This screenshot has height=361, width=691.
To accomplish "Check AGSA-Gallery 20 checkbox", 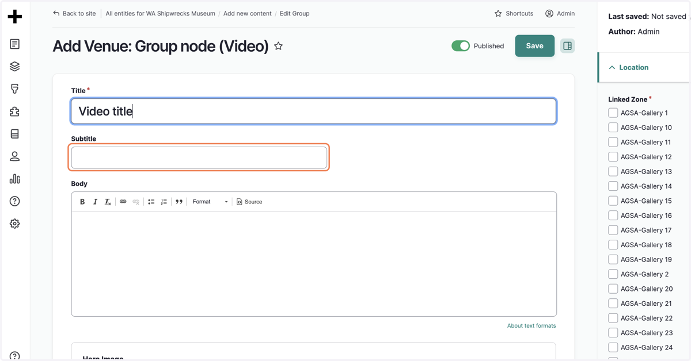I will [613, 289].
